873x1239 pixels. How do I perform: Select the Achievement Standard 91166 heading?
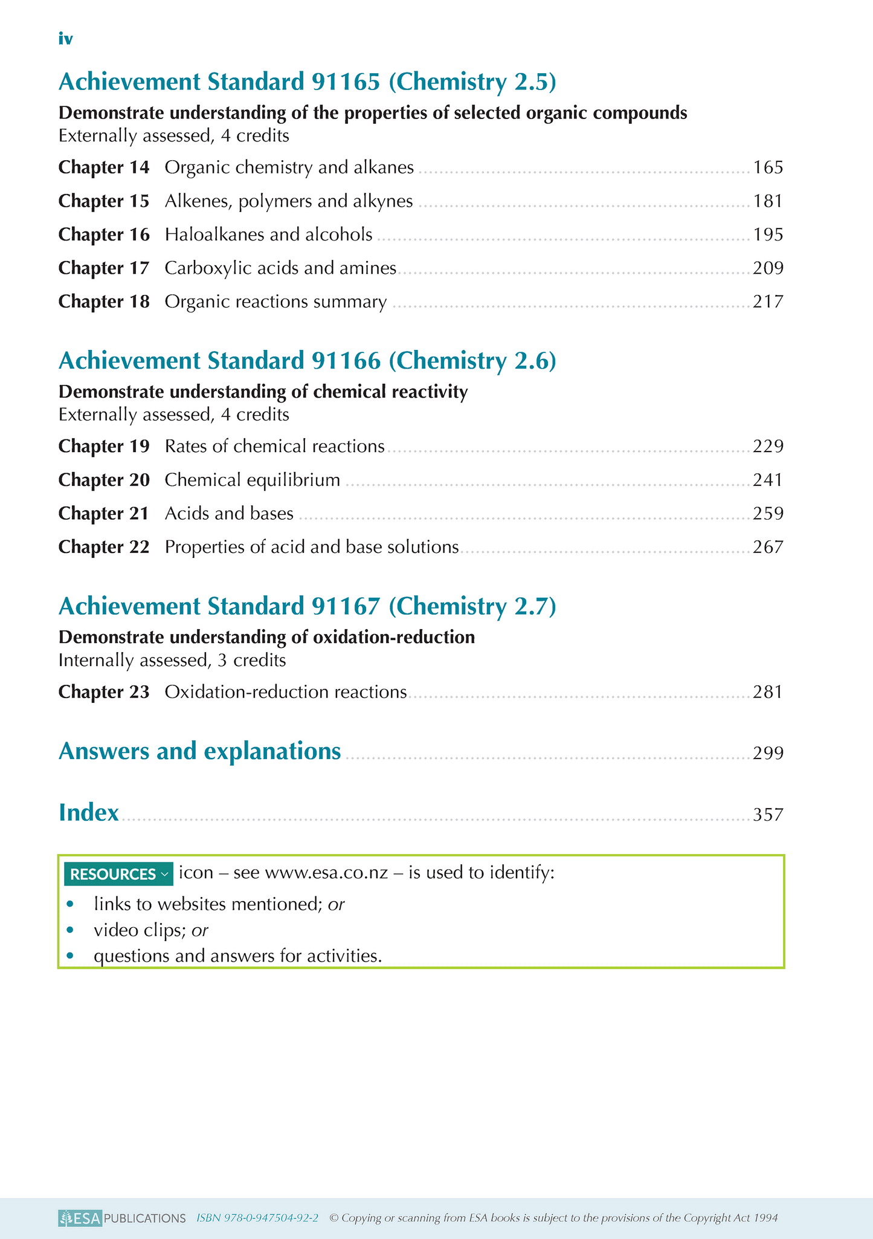(x=307, y=361)
